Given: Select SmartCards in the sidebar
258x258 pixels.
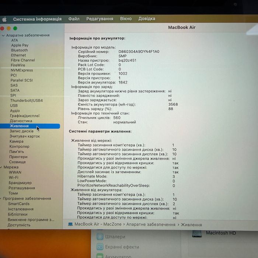Looking at the screenshot, I should (x=19, y=204).
